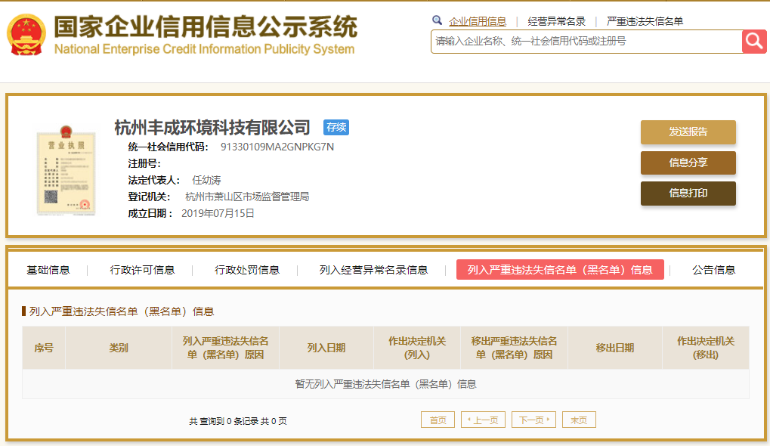Click the 列入日期 column header
Image resolution: width=770 pixels, height=446 pixels.
326,348
